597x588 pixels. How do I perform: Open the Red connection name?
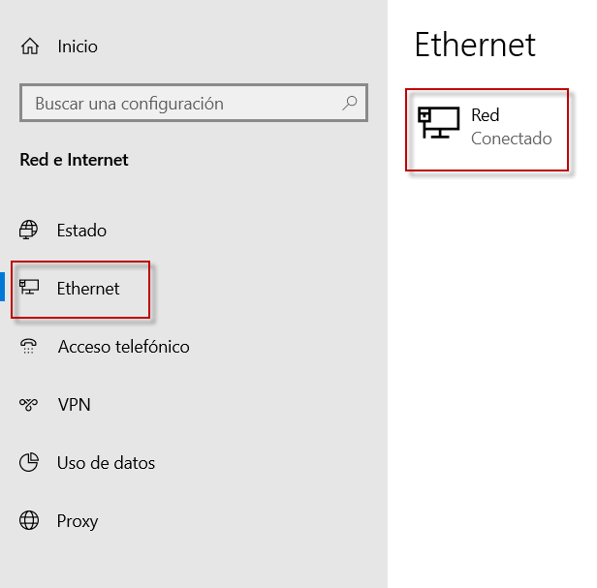485,115
